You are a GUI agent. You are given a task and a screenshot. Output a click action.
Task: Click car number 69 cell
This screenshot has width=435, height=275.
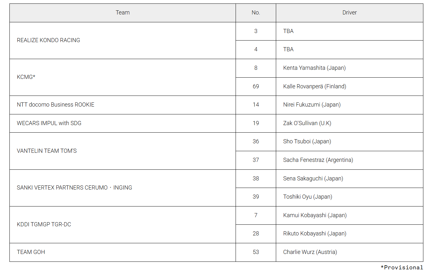coord(256,86)
